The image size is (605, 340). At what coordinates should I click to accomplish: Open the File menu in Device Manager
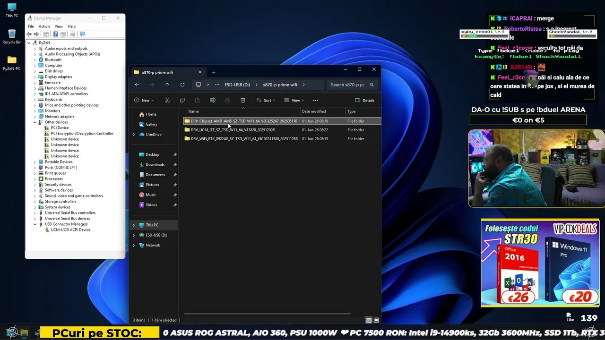[31, 26]
